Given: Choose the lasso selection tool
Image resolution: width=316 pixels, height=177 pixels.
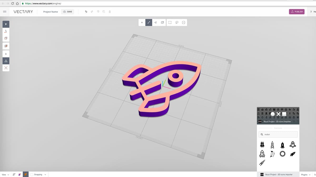Looking at the screenshot, I should [177, 23].
